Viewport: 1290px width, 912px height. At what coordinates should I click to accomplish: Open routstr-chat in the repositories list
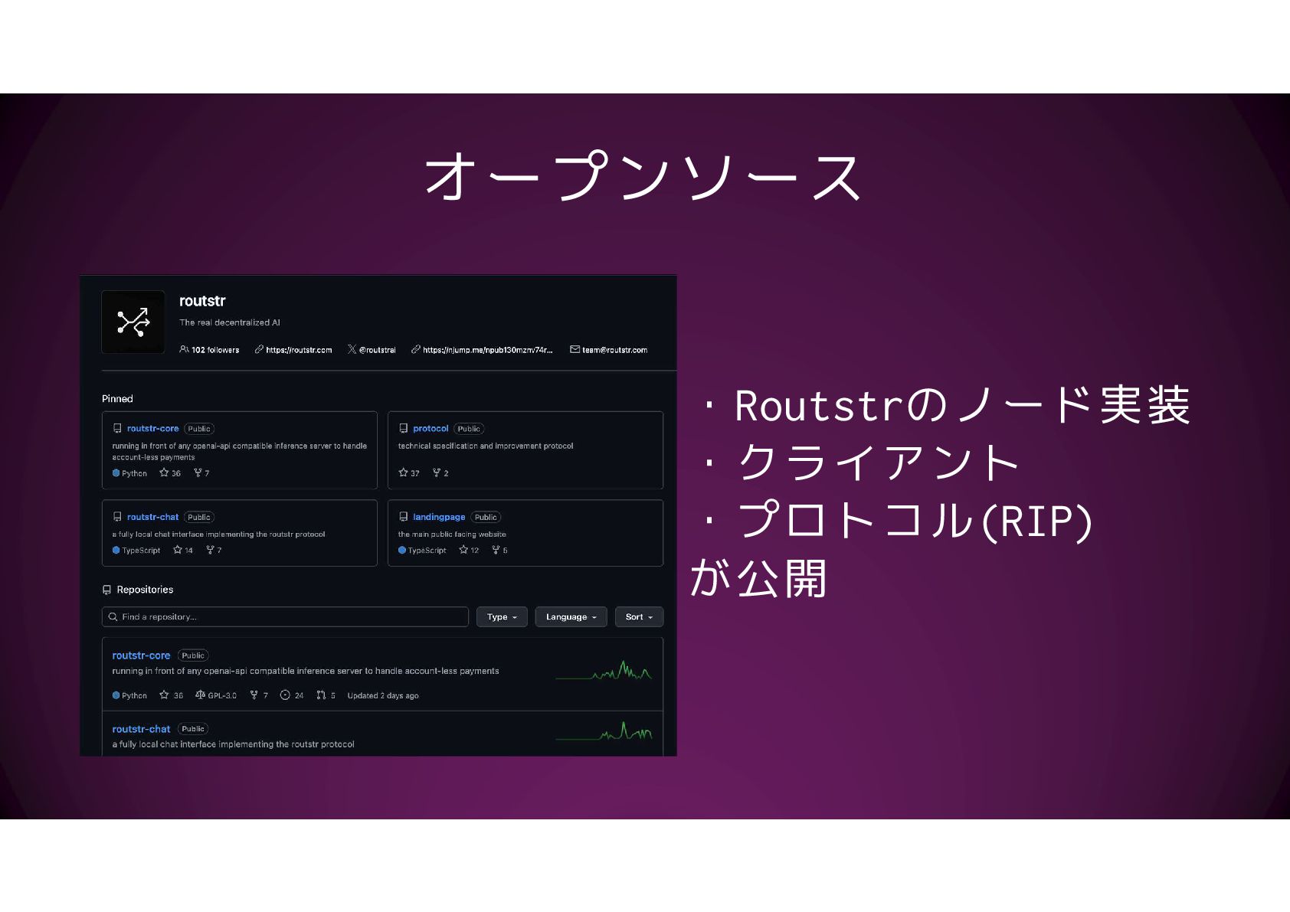coord(141,729)
